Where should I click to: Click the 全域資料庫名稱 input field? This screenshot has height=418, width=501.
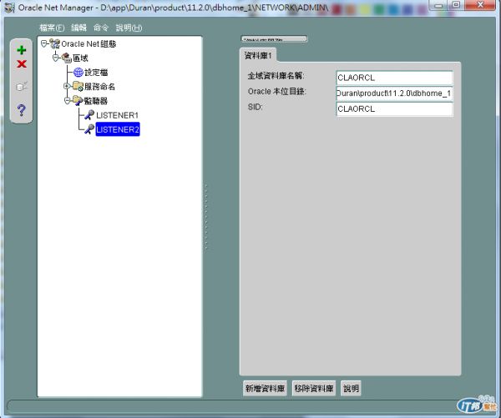[x=395, y=78]
